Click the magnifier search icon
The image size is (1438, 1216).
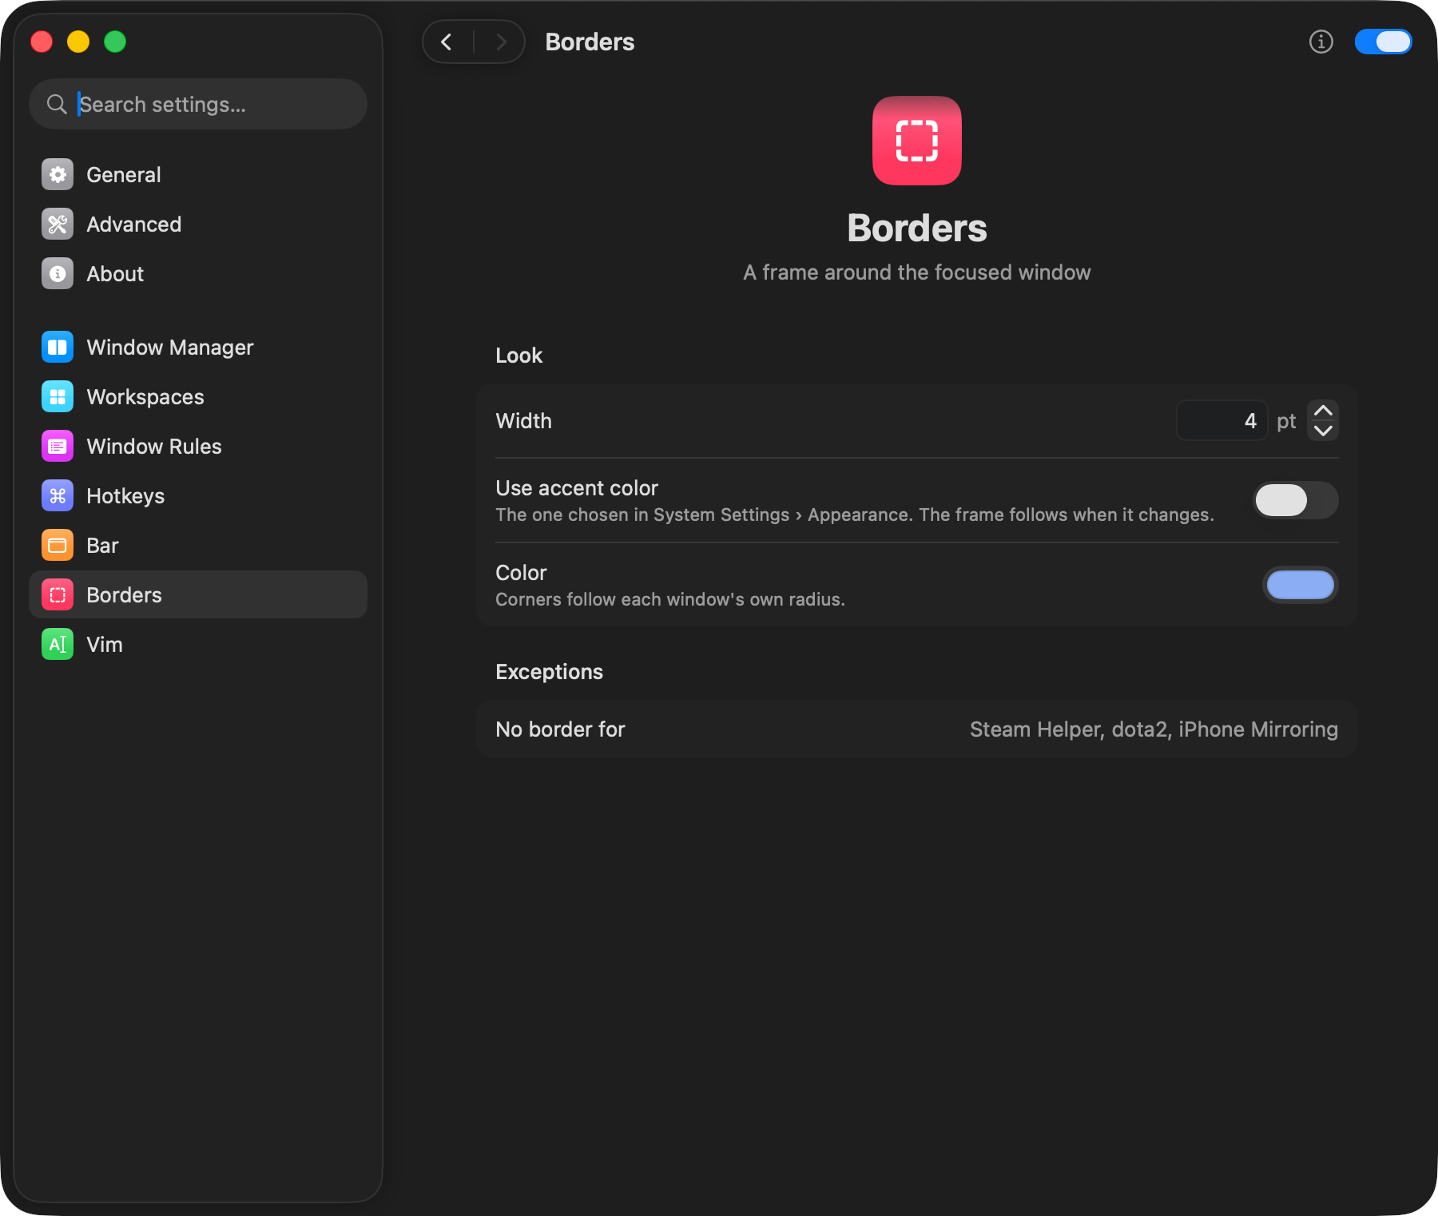[x=57, y=105]
